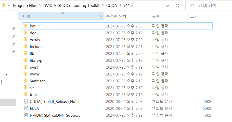Click the highlighted navigation pane item
Image resolution: width=232 pixels, height=122 pixels.
(x=8, y=102)
